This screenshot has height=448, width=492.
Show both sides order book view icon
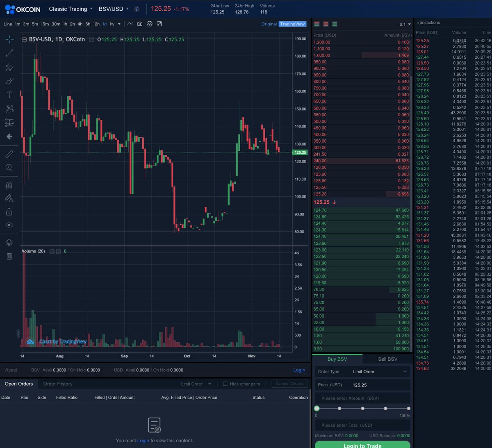(317, 24)
